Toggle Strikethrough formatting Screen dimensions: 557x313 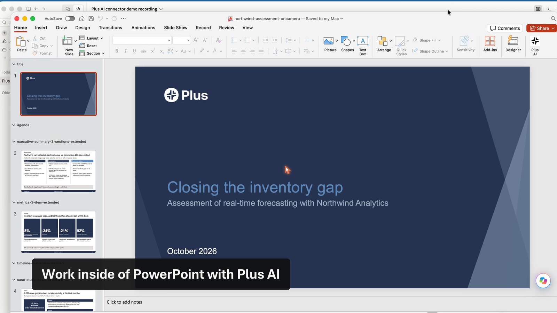coord(143,51)
